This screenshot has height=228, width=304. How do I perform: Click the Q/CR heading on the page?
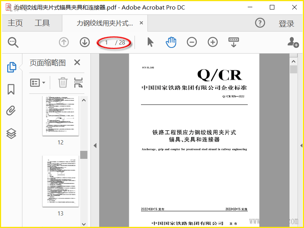220,75
